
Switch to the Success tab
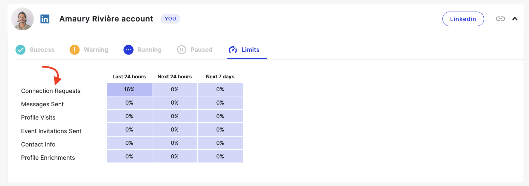click(42, 50)
